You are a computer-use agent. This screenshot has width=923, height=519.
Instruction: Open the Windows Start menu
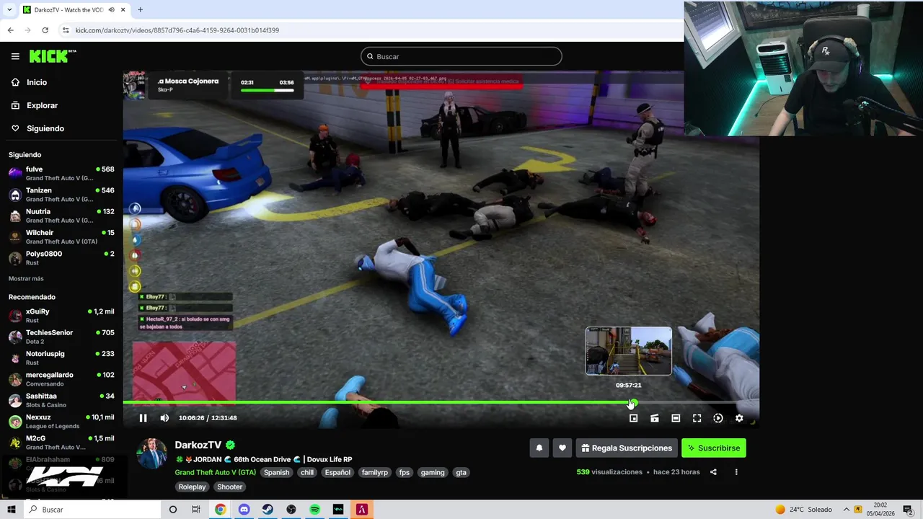tap(12, 510)
